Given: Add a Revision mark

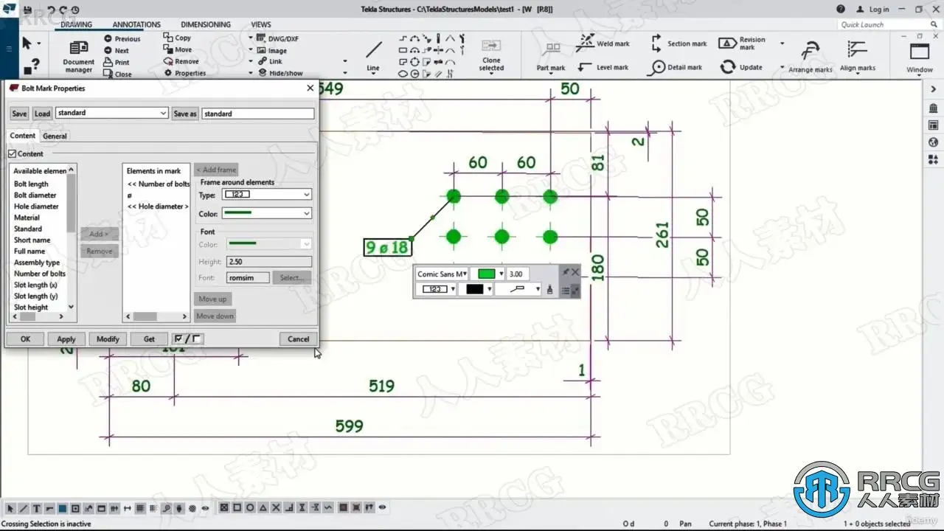Looking at the screenshot, I should tap(743, 44).
